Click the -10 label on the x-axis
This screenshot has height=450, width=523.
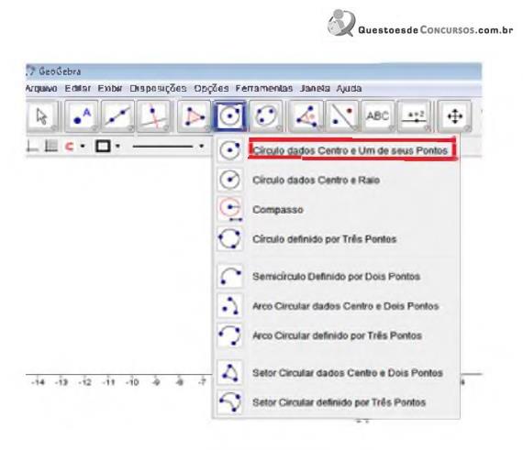132,382
